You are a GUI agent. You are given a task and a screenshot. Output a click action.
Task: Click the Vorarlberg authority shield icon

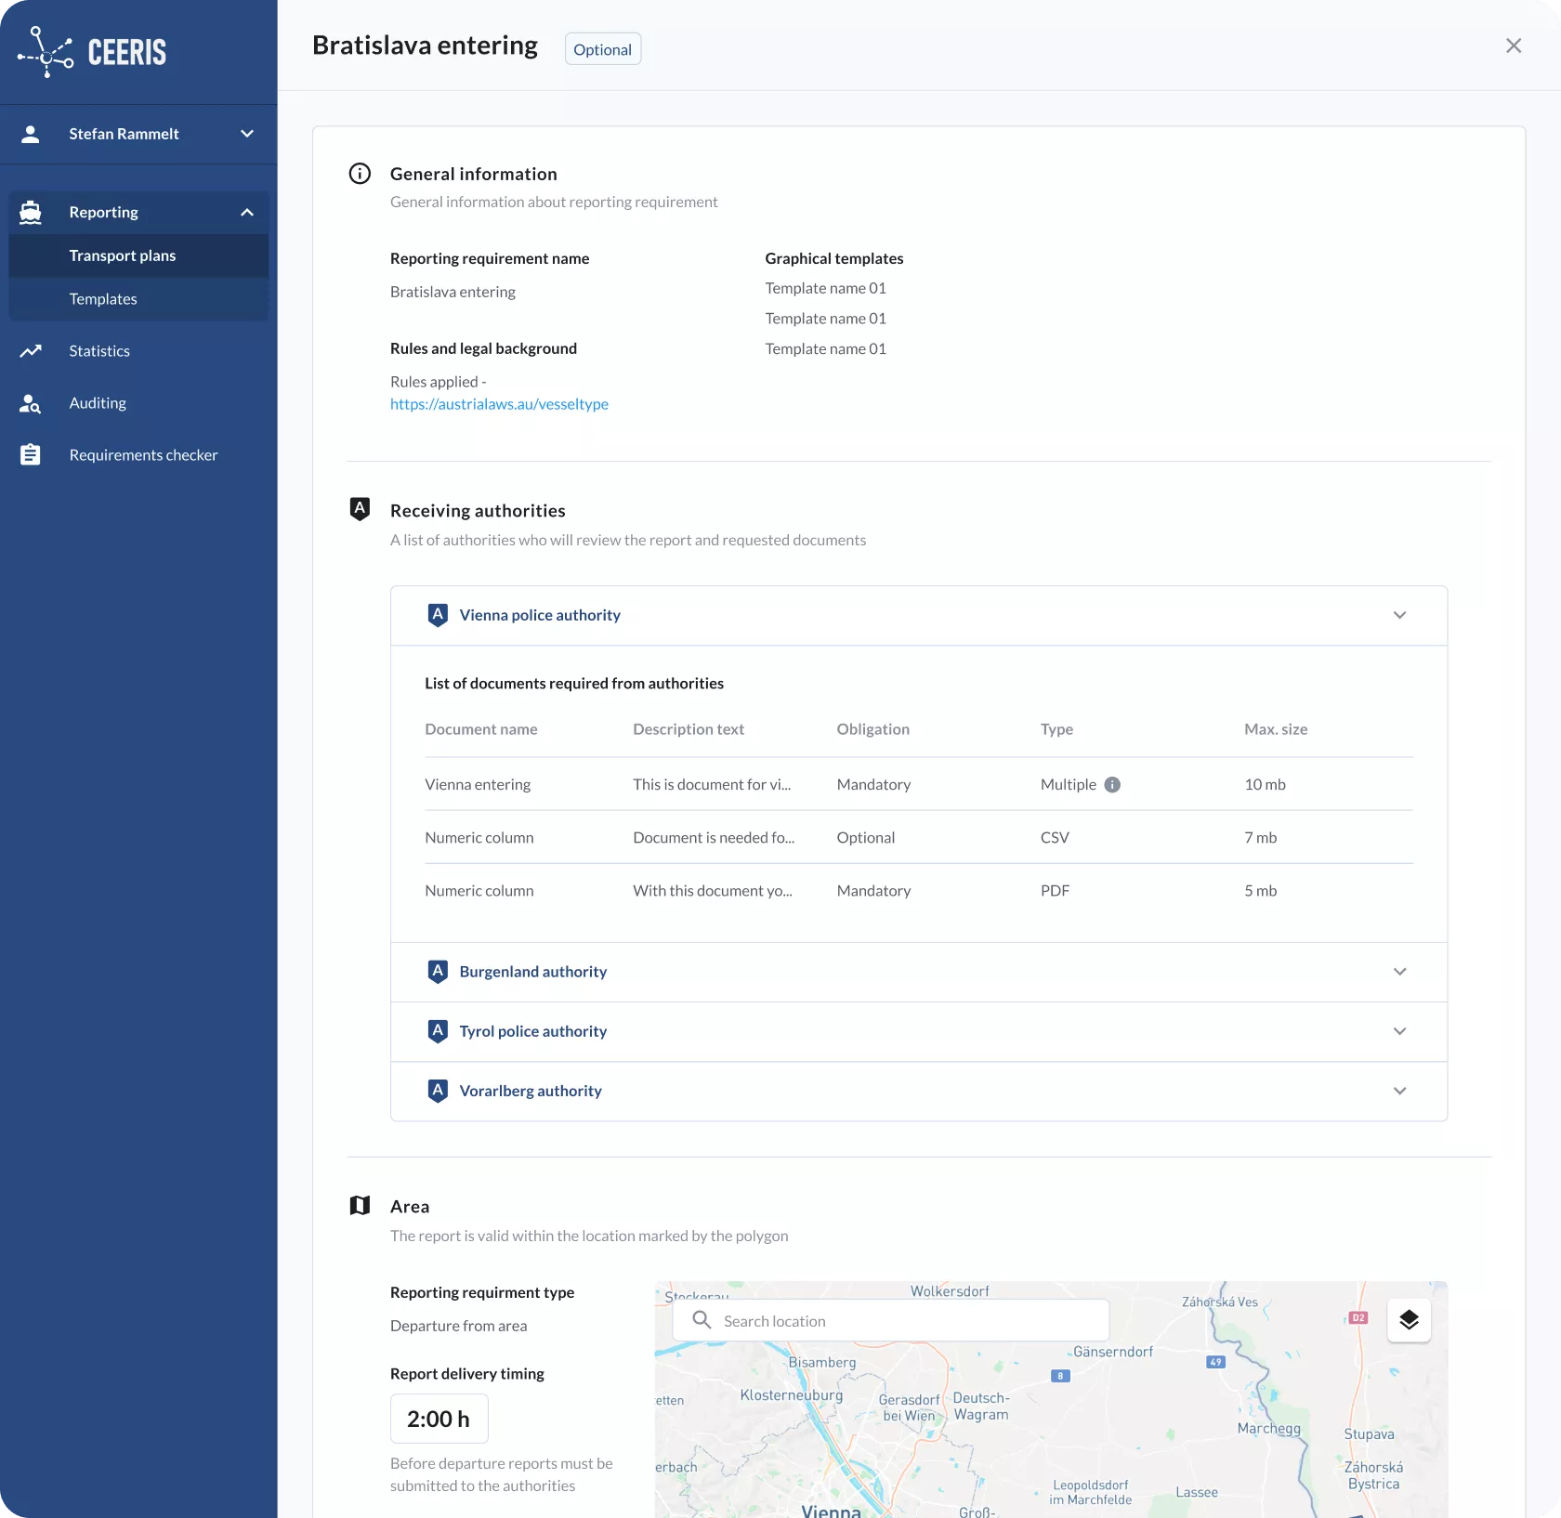tap(438, 1091)
